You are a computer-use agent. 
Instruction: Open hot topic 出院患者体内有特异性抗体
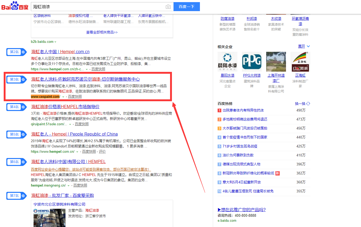[x=243, y=110]
